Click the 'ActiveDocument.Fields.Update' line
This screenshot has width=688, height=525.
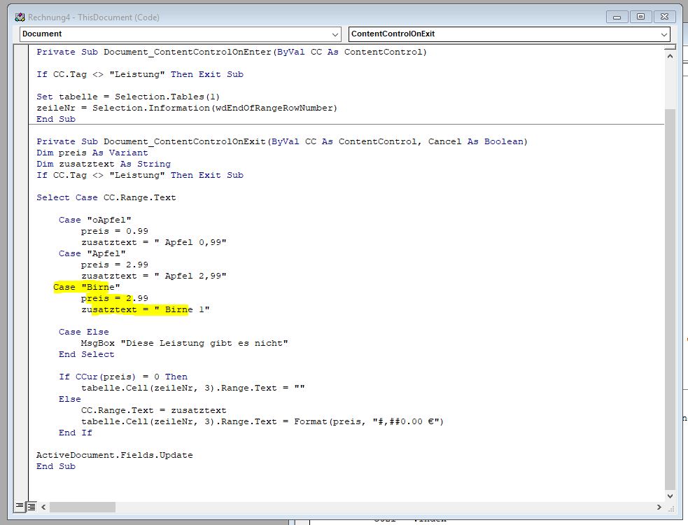(115, 455)
